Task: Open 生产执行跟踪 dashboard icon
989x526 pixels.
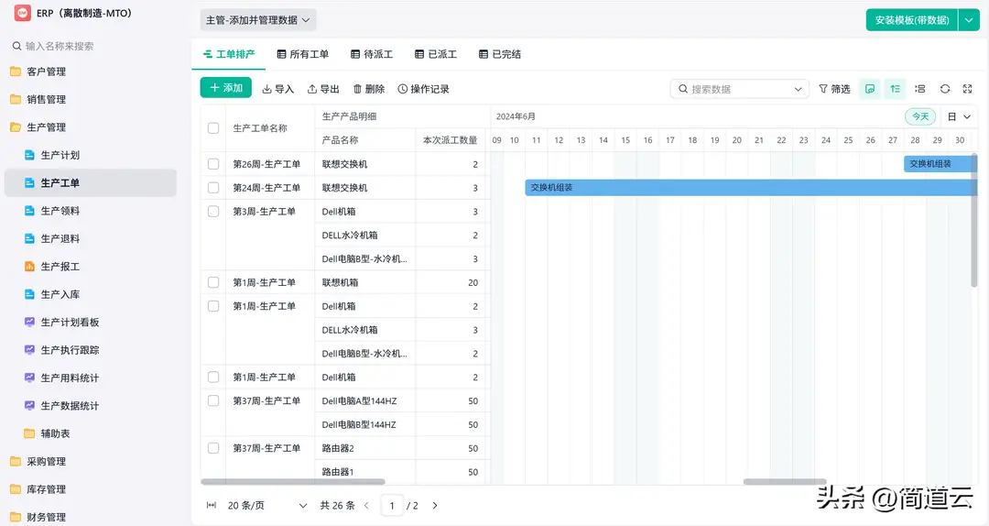Action: coord(29,349)
